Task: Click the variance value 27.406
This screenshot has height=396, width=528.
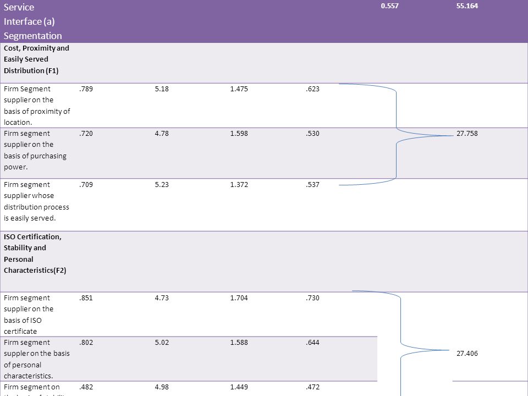Action: tap(467, 353)
